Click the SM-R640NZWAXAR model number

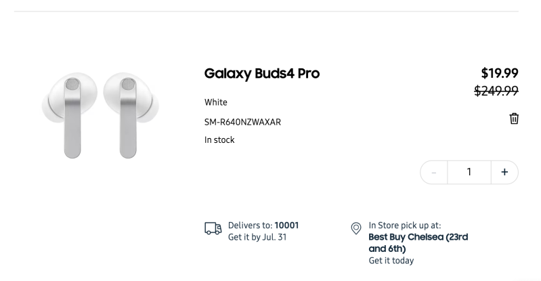[242, 122]
